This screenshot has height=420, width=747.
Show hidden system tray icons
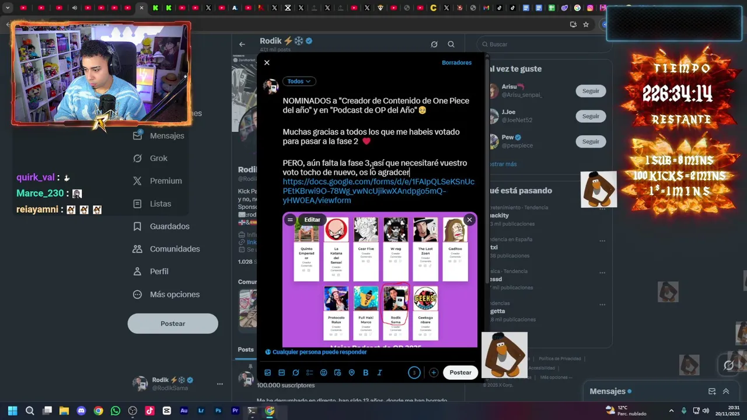coord(671,411)
